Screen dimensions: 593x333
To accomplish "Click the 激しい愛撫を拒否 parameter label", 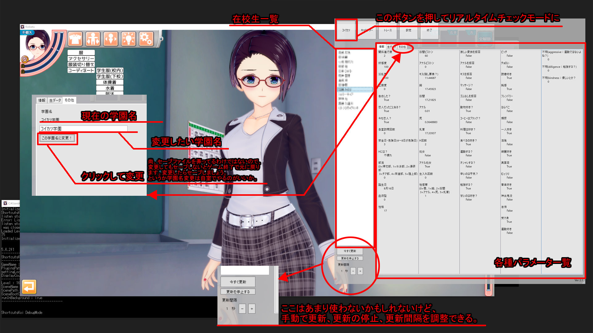I will tap(470, 52).
